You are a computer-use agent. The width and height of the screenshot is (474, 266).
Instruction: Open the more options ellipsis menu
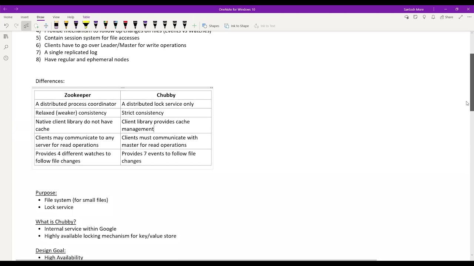click(469, 17)
